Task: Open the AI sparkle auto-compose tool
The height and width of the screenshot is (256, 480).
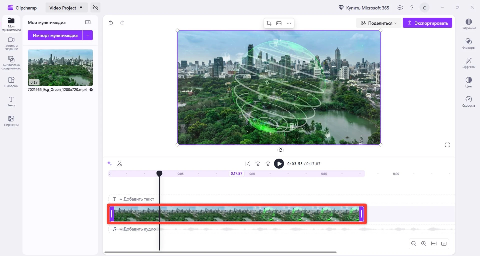Action: click(109, 163)
